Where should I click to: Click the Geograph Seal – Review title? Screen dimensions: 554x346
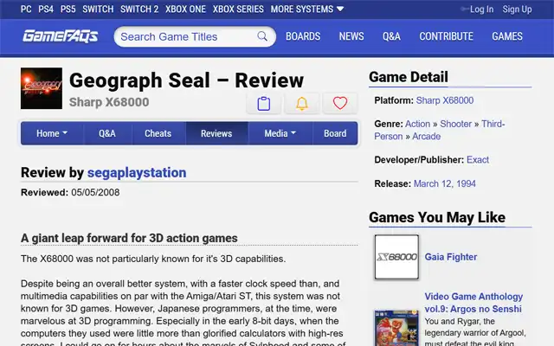186,80
